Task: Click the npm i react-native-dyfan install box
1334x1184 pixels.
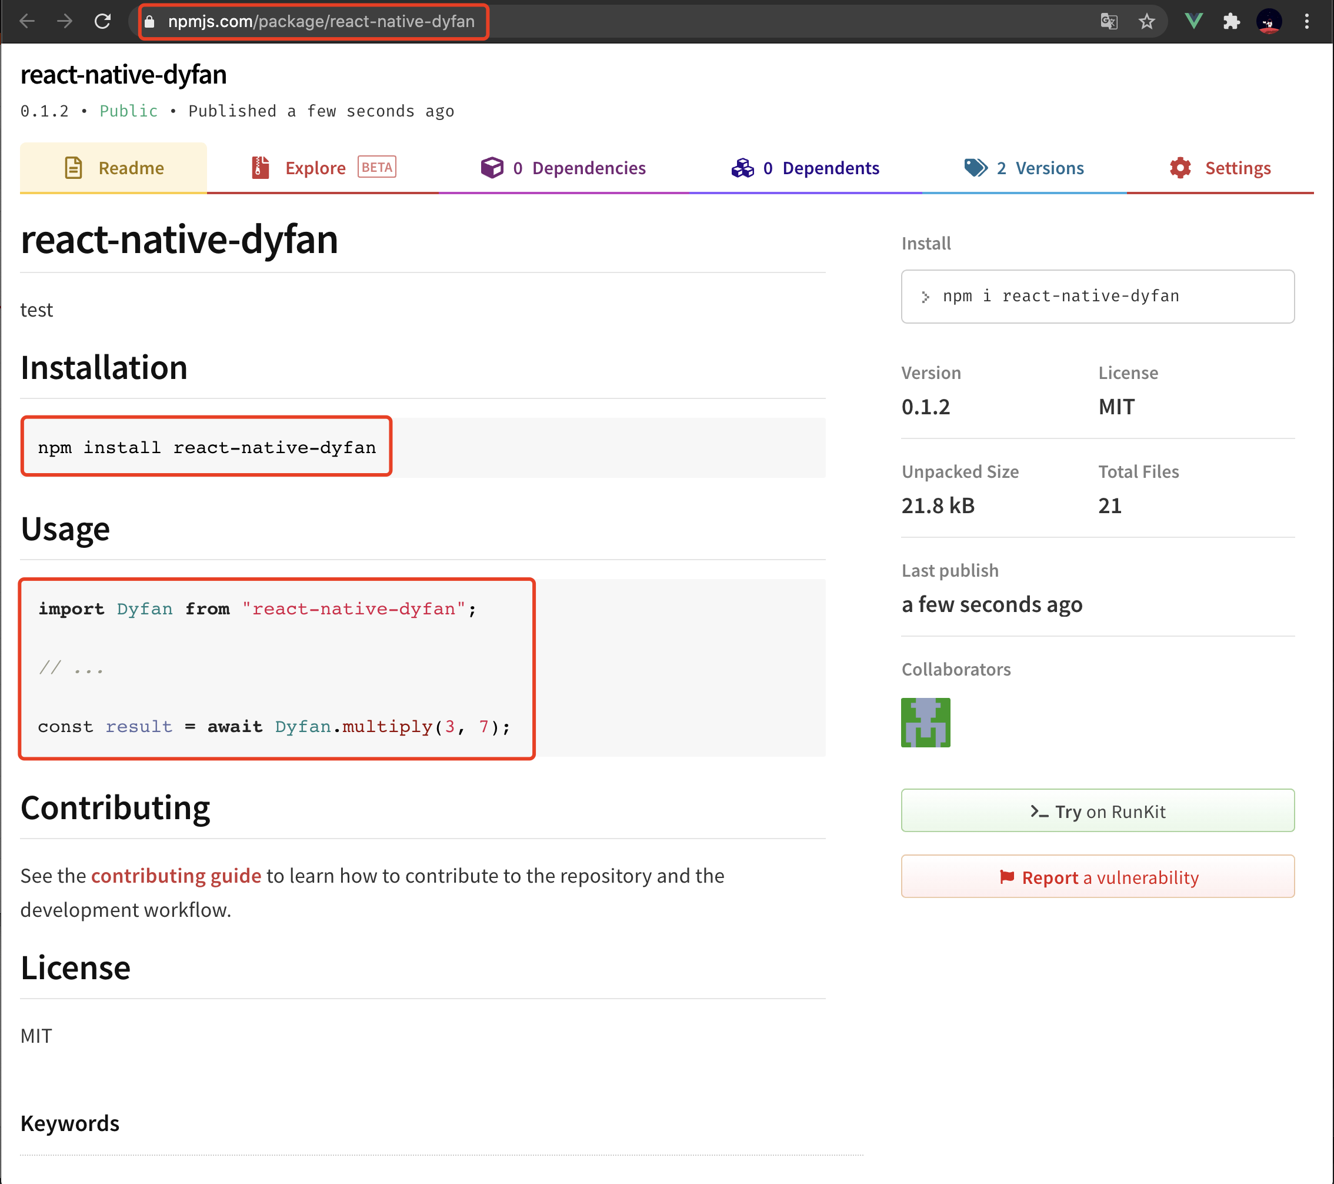Action: pyautogui.click(x=1097, y=297)
